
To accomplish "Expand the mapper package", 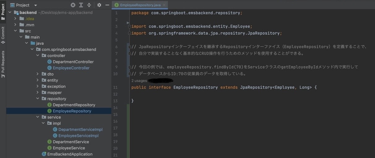I will [38, 92].
